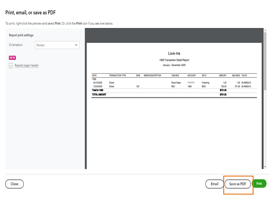Click the date 04/15/2020
271x203 pixels.
[x=98, y=83]
